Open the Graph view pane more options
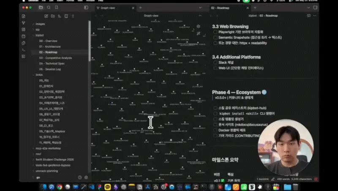 (200, 16)
